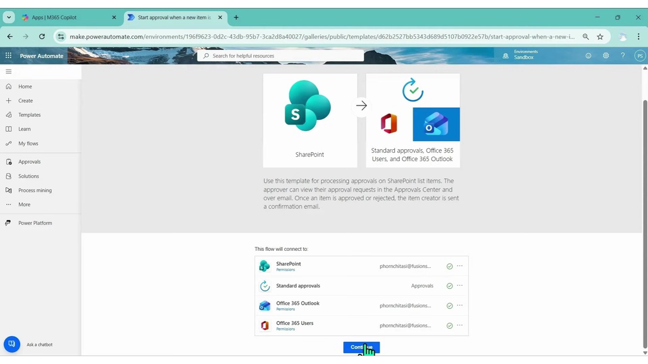Click the SharePoint template tile
This screenshot has height=364, width=648.
[x=310, y=121]
